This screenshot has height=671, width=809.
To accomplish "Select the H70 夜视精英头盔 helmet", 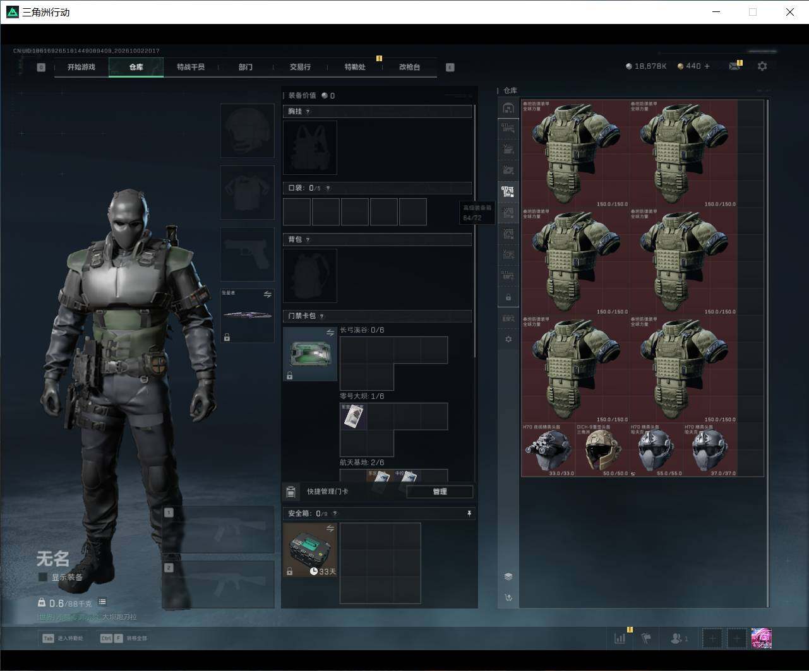I will pos(548,450).
